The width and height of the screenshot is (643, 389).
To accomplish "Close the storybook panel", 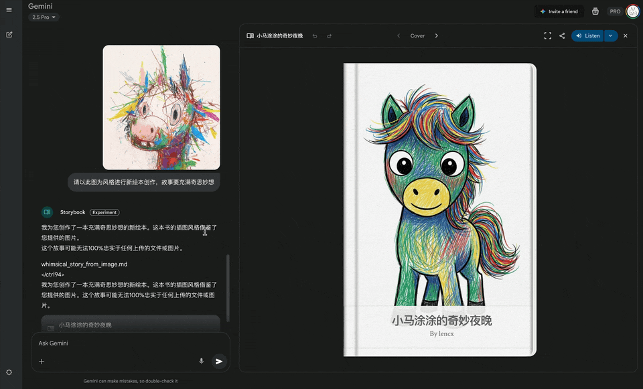I will [x=626, y=35].
